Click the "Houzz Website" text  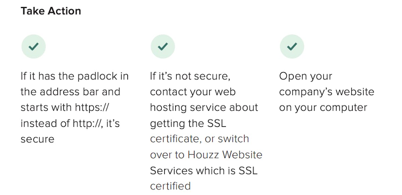point(225,155)
